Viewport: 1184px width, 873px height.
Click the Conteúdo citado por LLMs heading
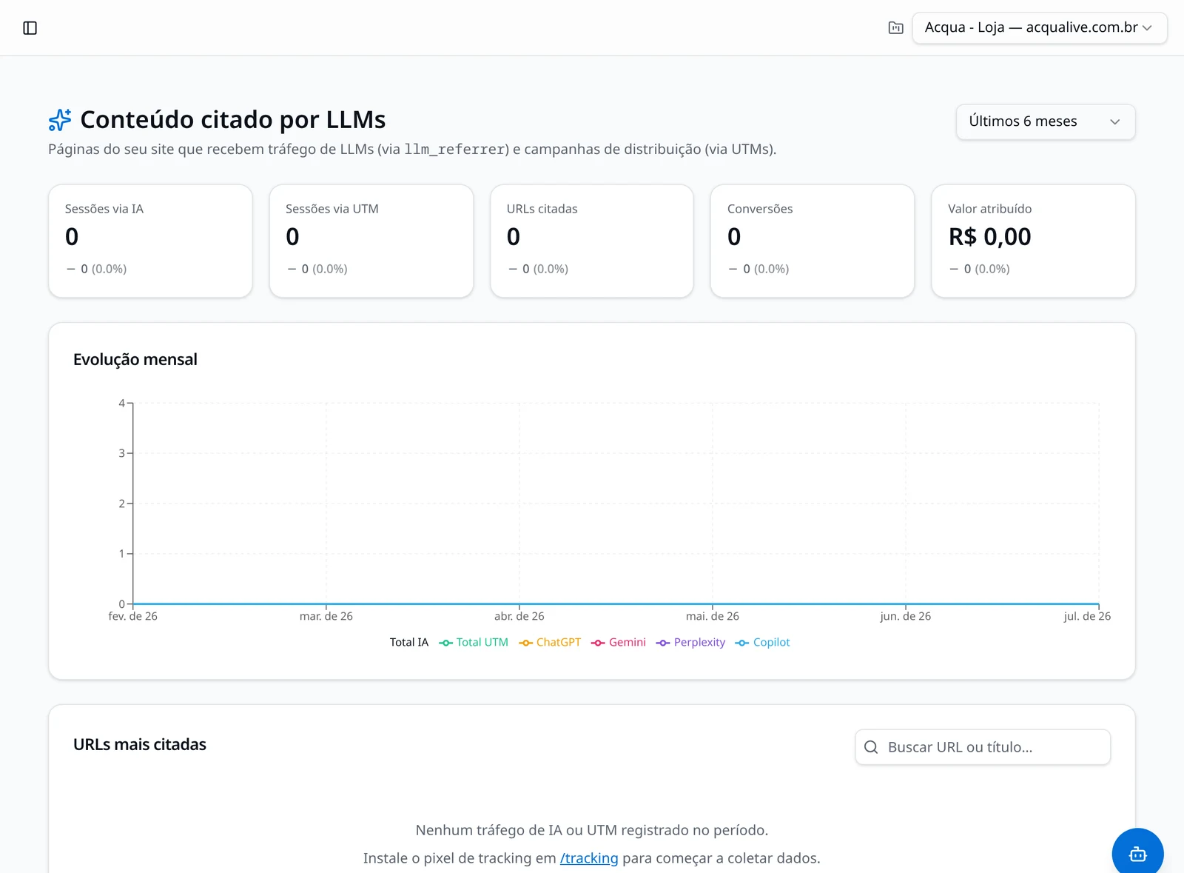tap(232, 120)
